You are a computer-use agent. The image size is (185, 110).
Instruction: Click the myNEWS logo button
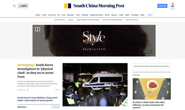click(x=23, y=6)
